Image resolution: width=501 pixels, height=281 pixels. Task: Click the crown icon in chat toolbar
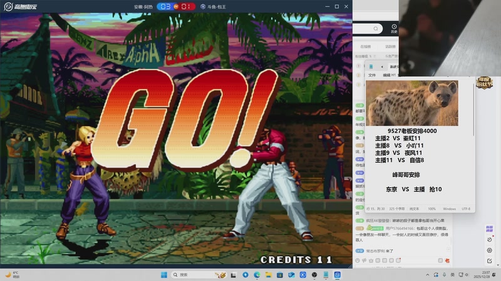pyautogui.click(x=371, y=260)
